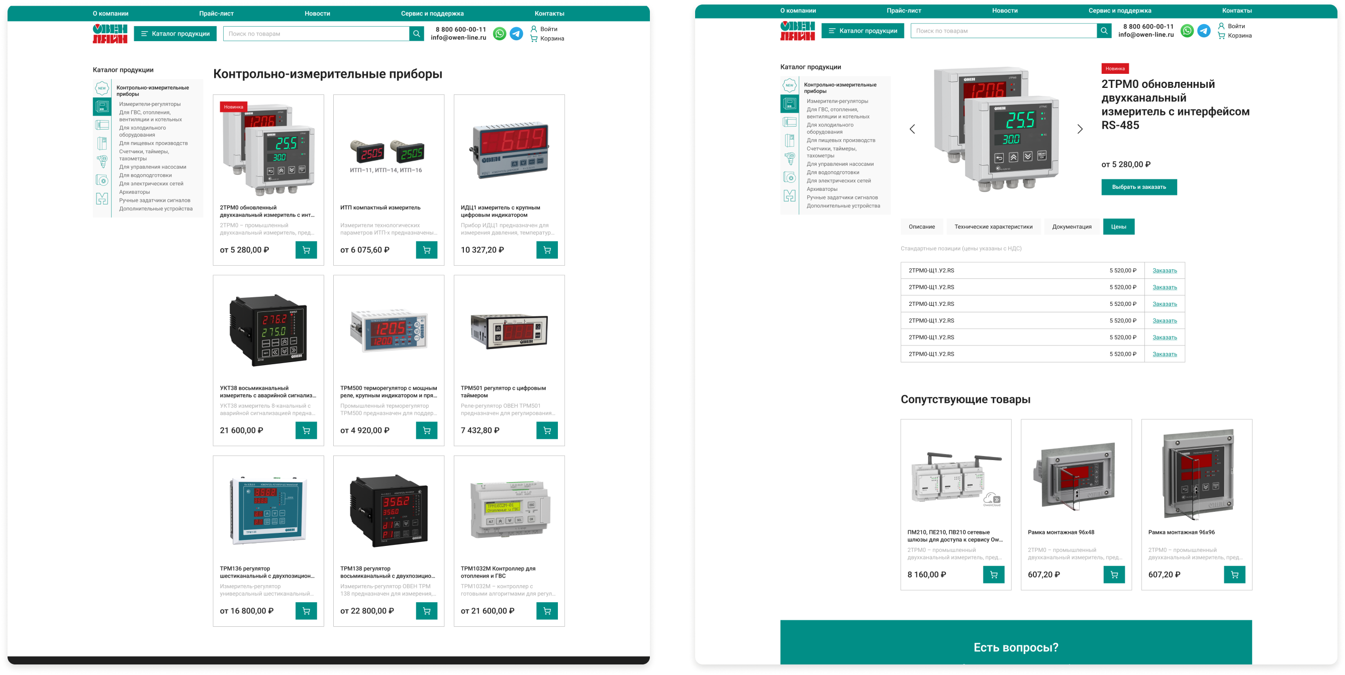This screenshot has width=1345, height=675.
Task: Open Измерители-регуляторы category on catalog page
Action: [150, 104]
